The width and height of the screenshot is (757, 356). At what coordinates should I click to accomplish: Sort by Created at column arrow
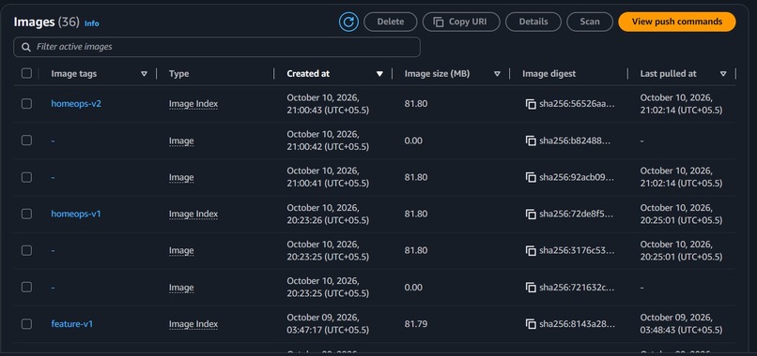379,74
